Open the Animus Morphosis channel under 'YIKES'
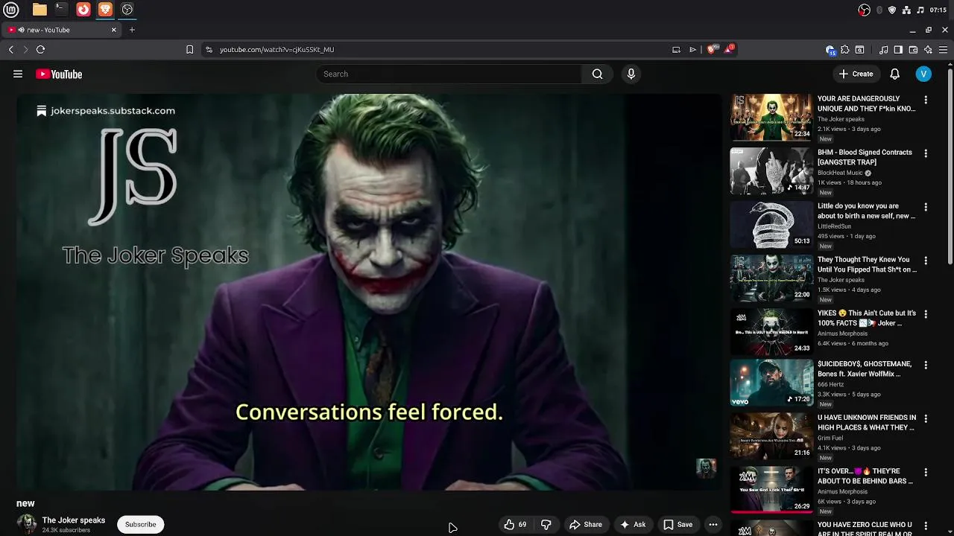954x536 pixels. [842, 334]
